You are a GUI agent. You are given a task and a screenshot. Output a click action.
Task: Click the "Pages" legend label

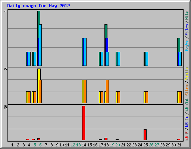click(187, 45)
